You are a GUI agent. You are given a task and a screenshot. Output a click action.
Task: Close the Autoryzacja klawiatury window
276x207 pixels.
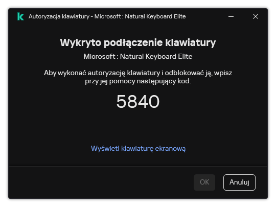coord(256,16)
